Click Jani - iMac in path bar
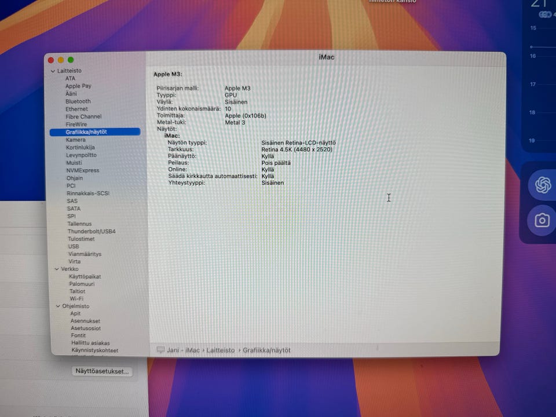 184,350
